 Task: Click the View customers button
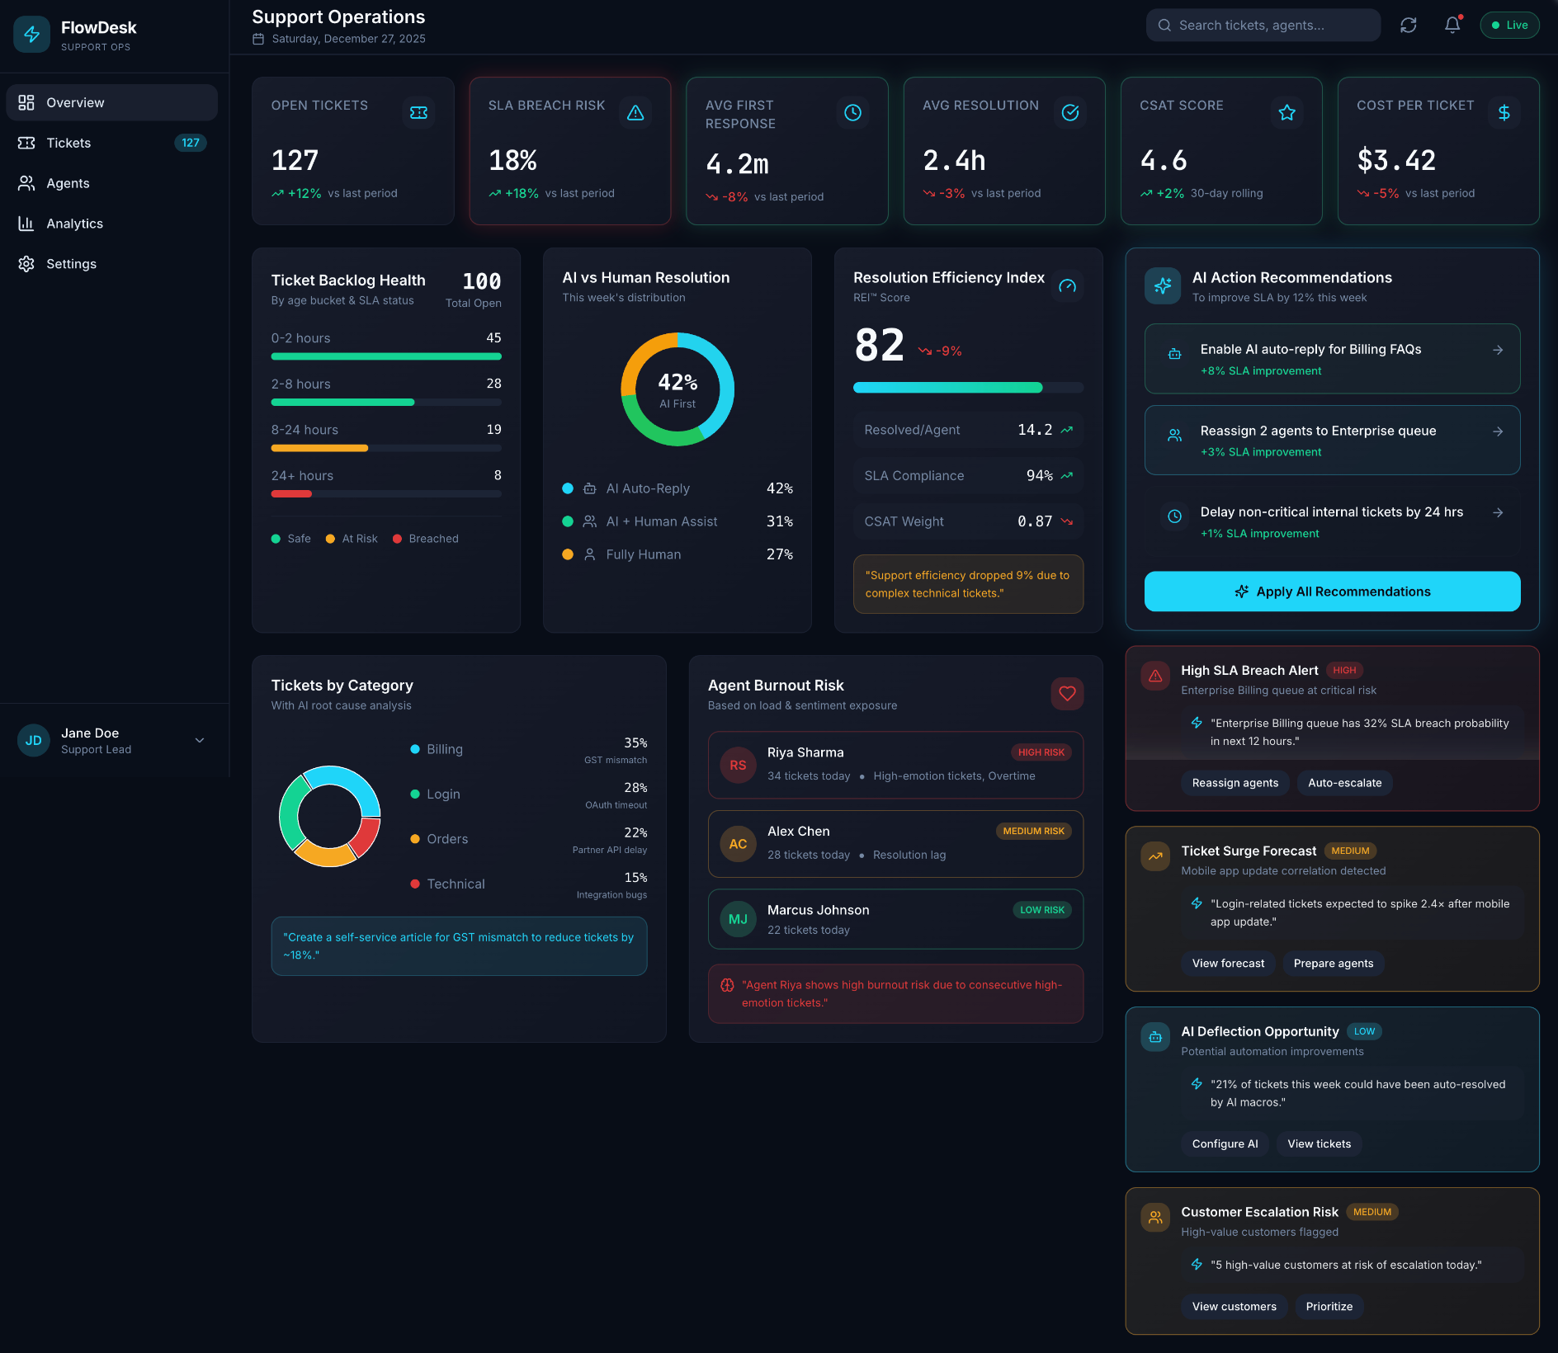[1234, 1307]
